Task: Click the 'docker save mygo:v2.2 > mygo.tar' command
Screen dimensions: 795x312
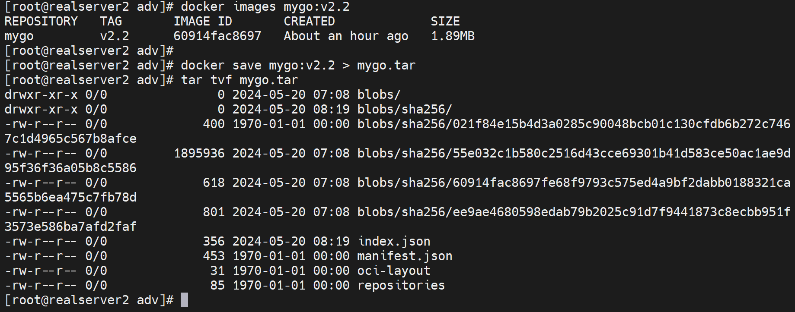Action: [298, 66]
